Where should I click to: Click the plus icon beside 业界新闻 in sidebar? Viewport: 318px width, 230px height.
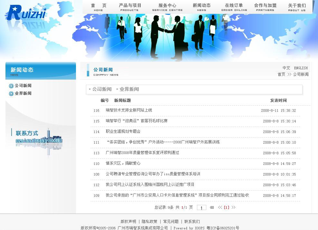[x=11, y=94]
